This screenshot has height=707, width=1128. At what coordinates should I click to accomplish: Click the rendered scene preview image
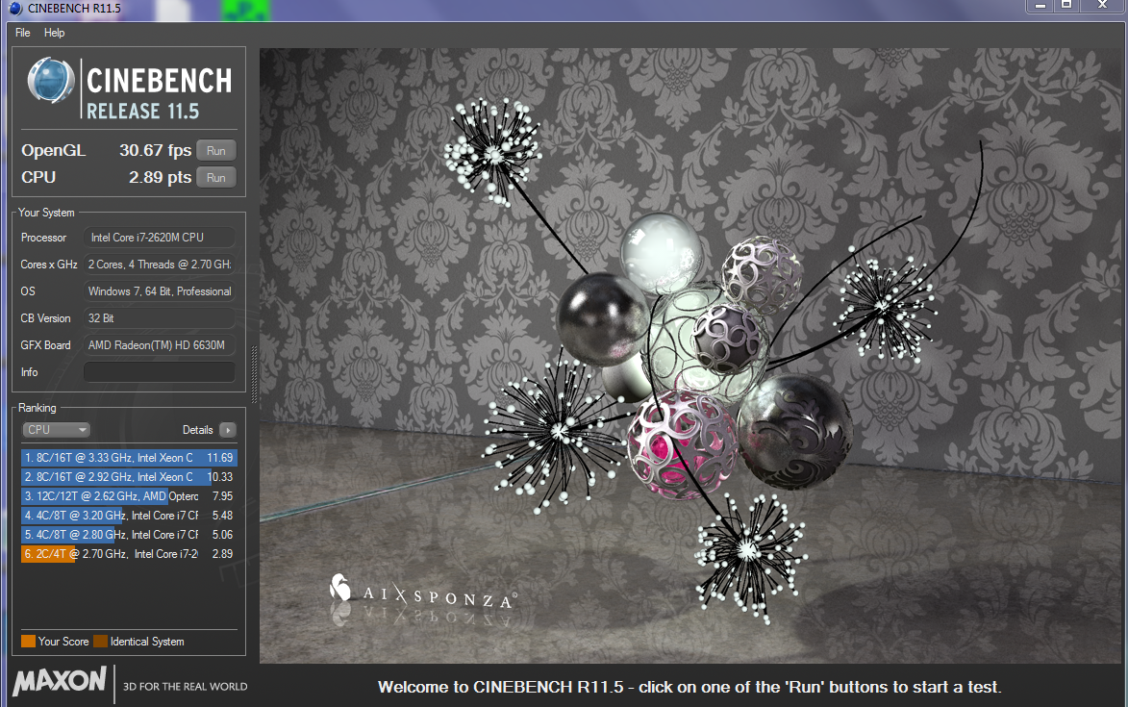690,355
